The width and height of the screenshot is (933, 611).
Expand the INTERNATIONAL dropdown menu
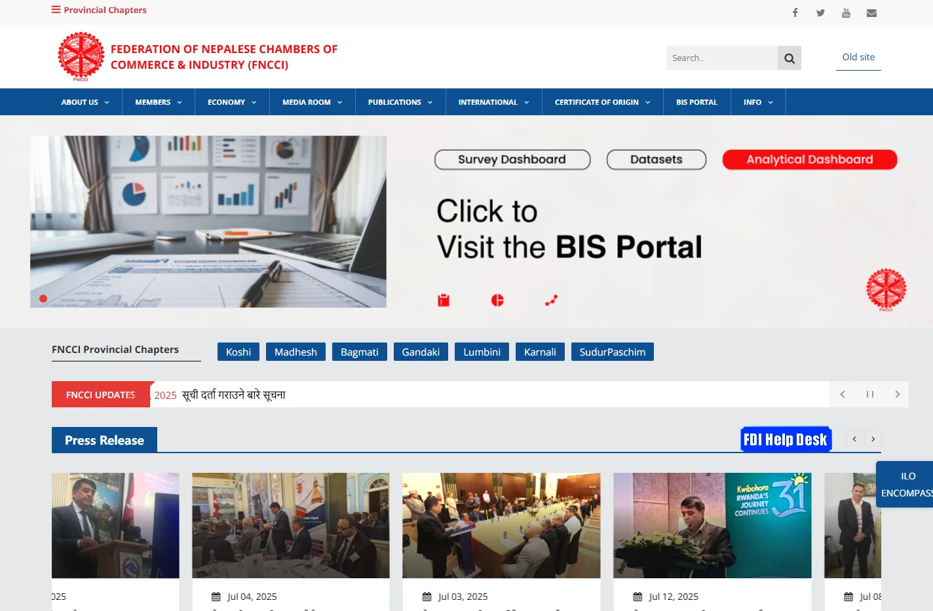pyautogui.click(x=494, y=102)
